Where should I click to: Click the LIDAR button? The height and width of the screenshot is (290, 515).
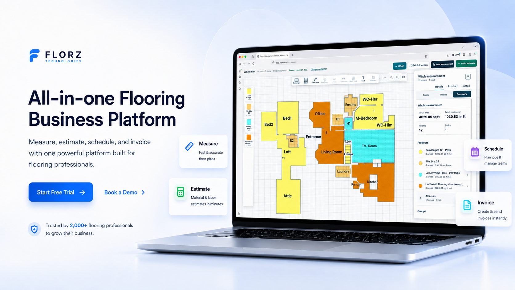click(399, 66)
